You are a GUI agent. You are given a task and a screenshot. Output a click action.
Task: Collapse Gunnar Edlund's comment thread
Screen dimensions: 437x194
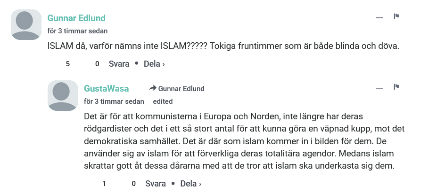pos(379,17)
